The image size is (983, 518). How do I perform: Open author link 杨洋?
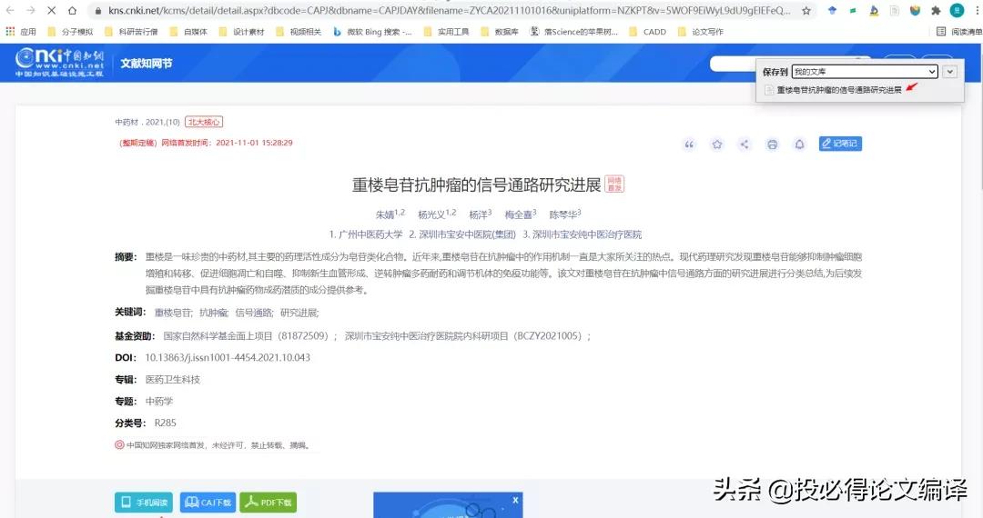(479, 214)
